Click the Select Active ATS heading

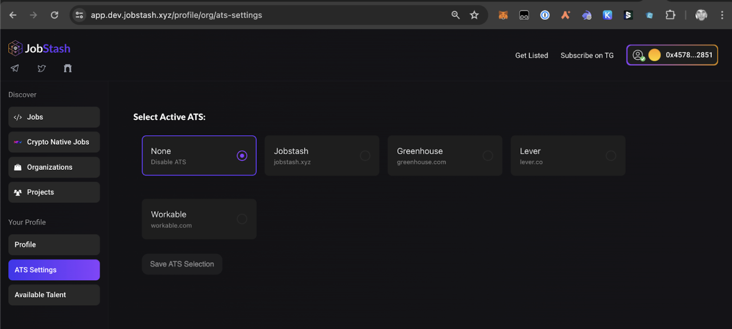click(x=169, y=117)
